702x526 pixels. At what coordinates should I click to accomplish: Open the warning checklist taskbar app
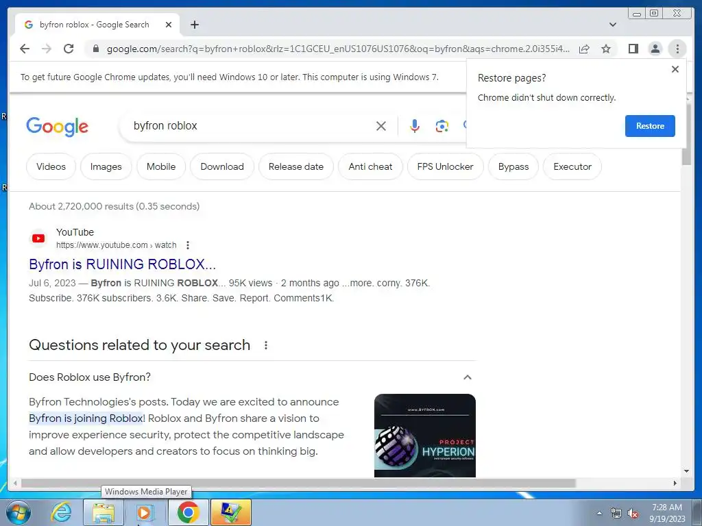[x=230, y=512]
